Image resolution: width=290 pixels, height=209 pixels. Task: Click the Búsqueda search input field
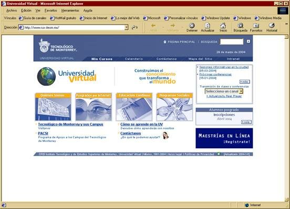pyautogui.click(x=232, y=42)
